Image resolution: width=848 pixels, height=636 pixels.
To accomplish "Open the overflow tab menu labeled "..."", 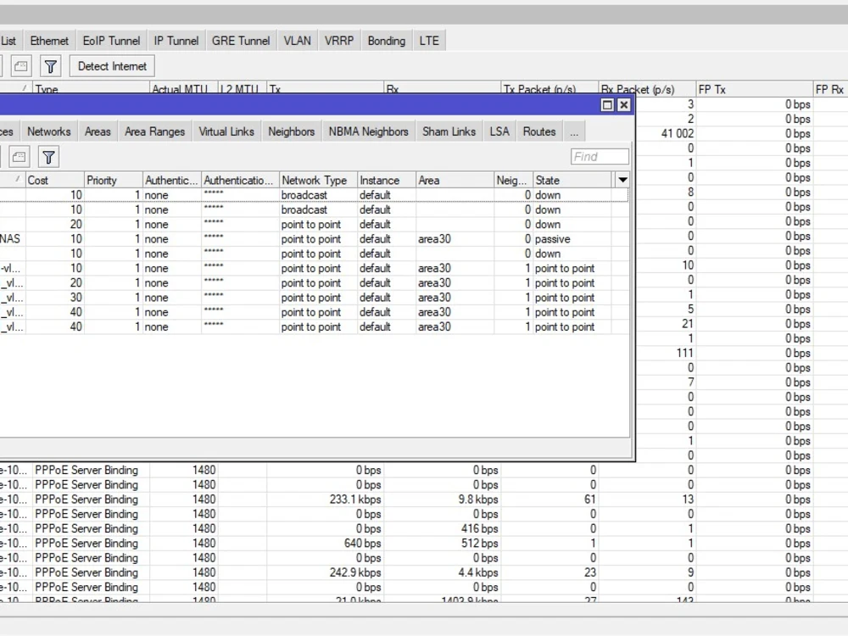I will tap(574, 131).
